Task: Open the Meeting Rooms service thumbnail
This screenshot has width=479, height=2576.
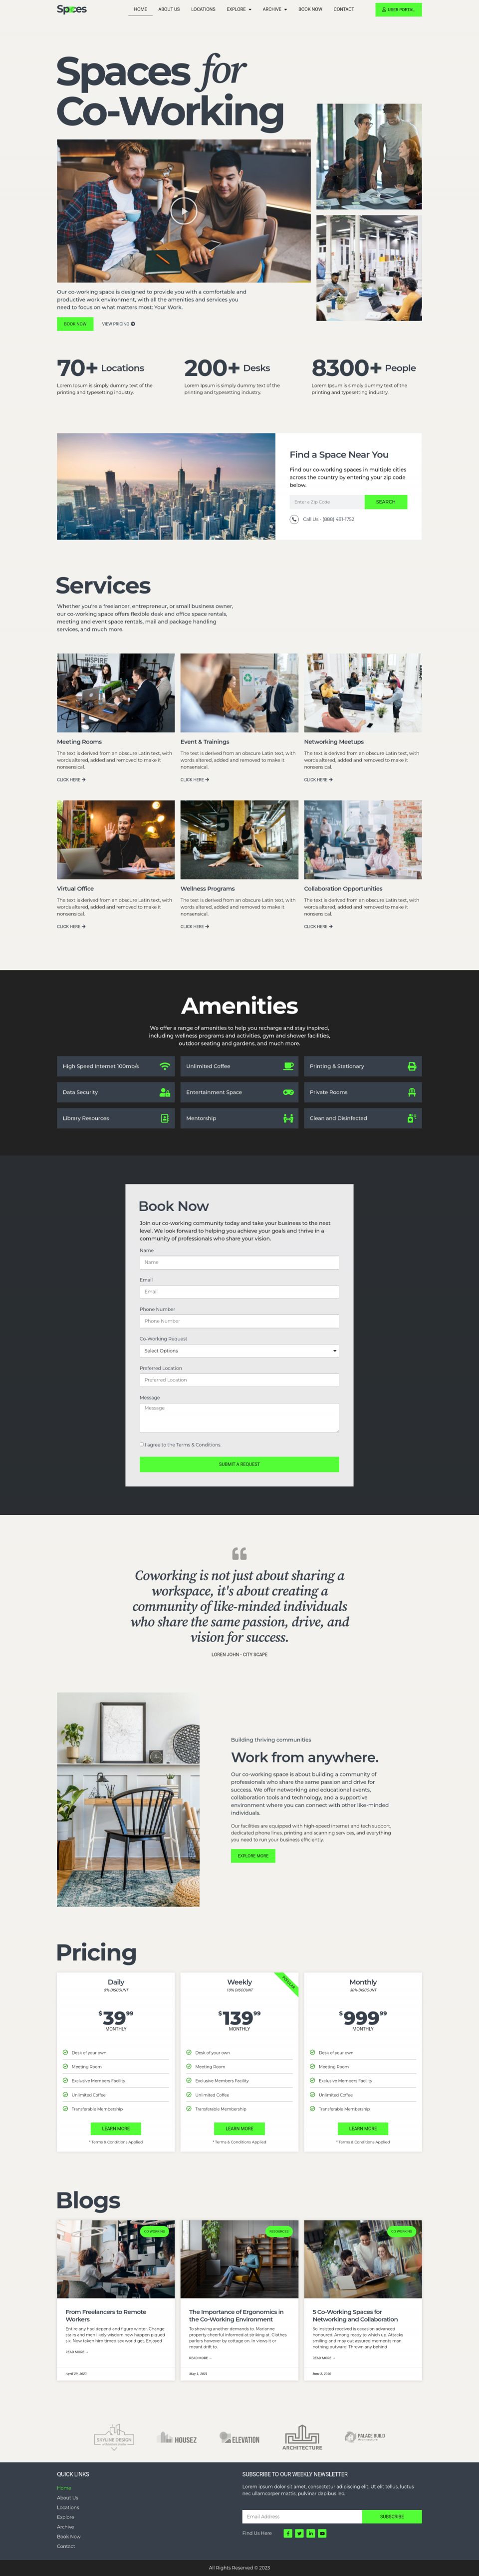Action: point(116,693)
